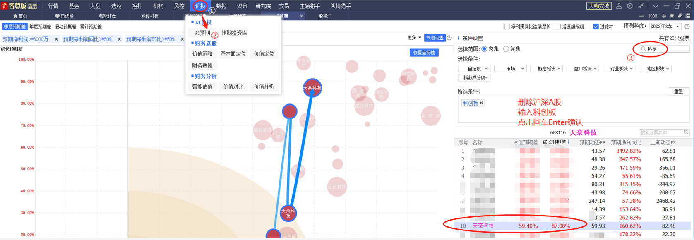Go to 首页 home tab

[20, 16]
